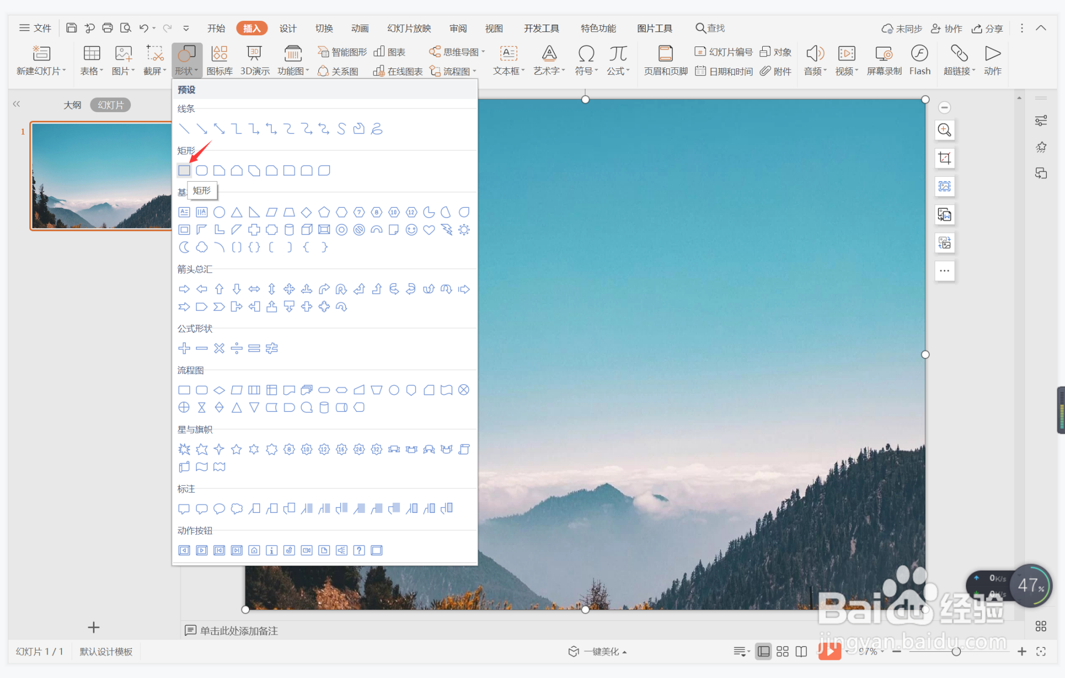Switch to outline (大纲) view

pyautogui.click(x=73, y=105)
